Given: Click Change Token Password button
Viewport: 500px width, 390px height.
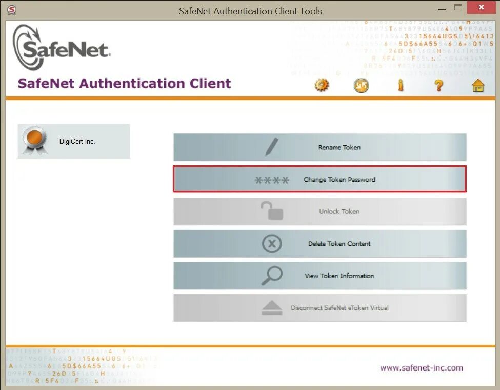Looking at the screenshot, I should 320,179.
